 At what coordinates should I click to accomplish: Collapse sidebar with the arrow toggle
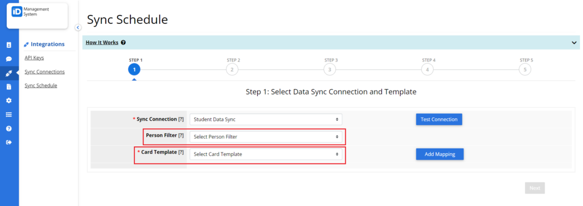pos(77,27)
